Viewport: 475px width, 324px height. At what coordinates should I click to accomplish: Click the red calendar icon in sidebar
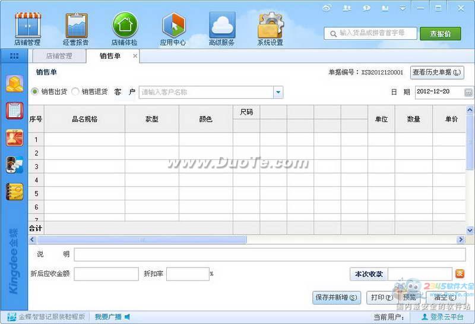pos(14,111)
